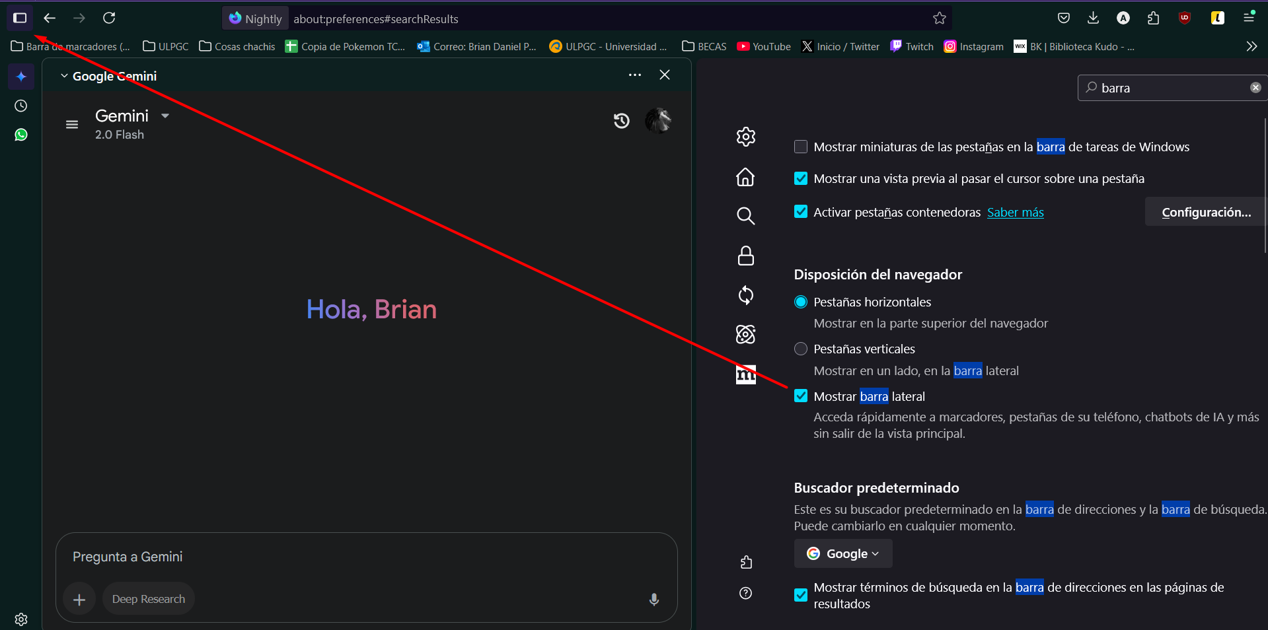Open the Sync settings category
Viewport: 1268px width, 630px height.
(x=746, y=295)
